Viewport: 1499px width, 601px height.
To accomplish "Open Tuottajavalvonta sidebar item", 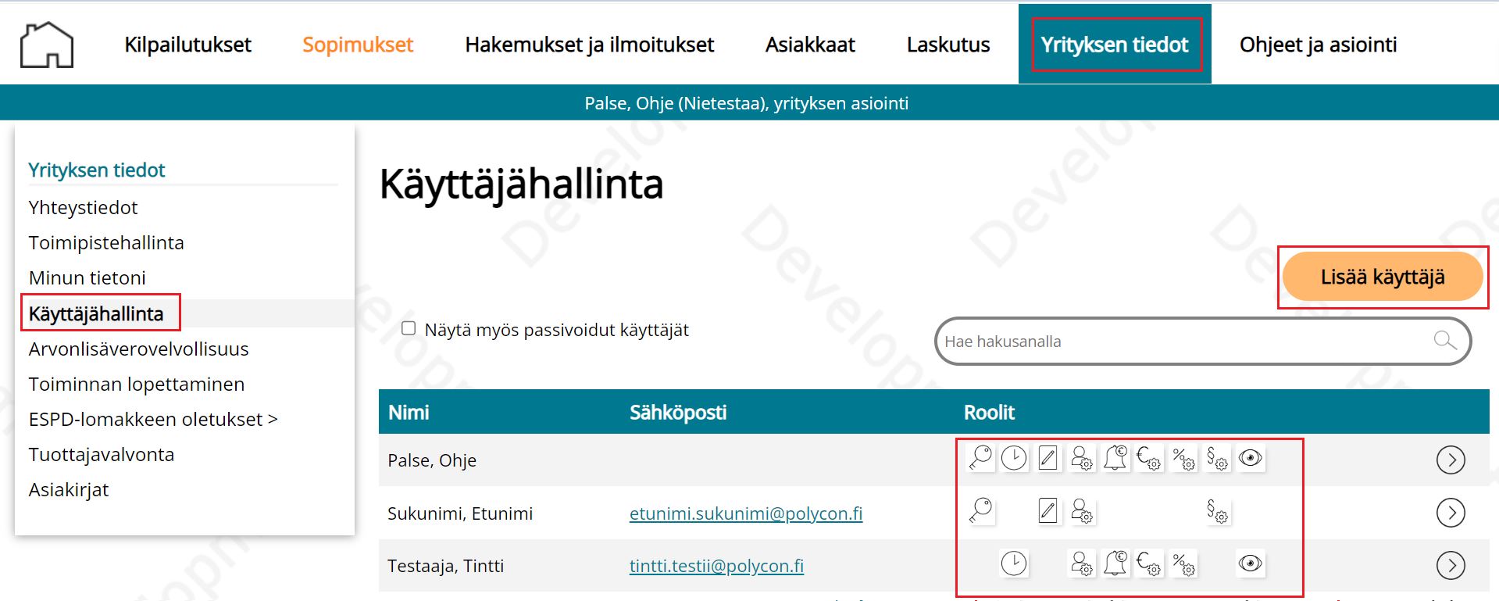I will (x=102, y=455).
